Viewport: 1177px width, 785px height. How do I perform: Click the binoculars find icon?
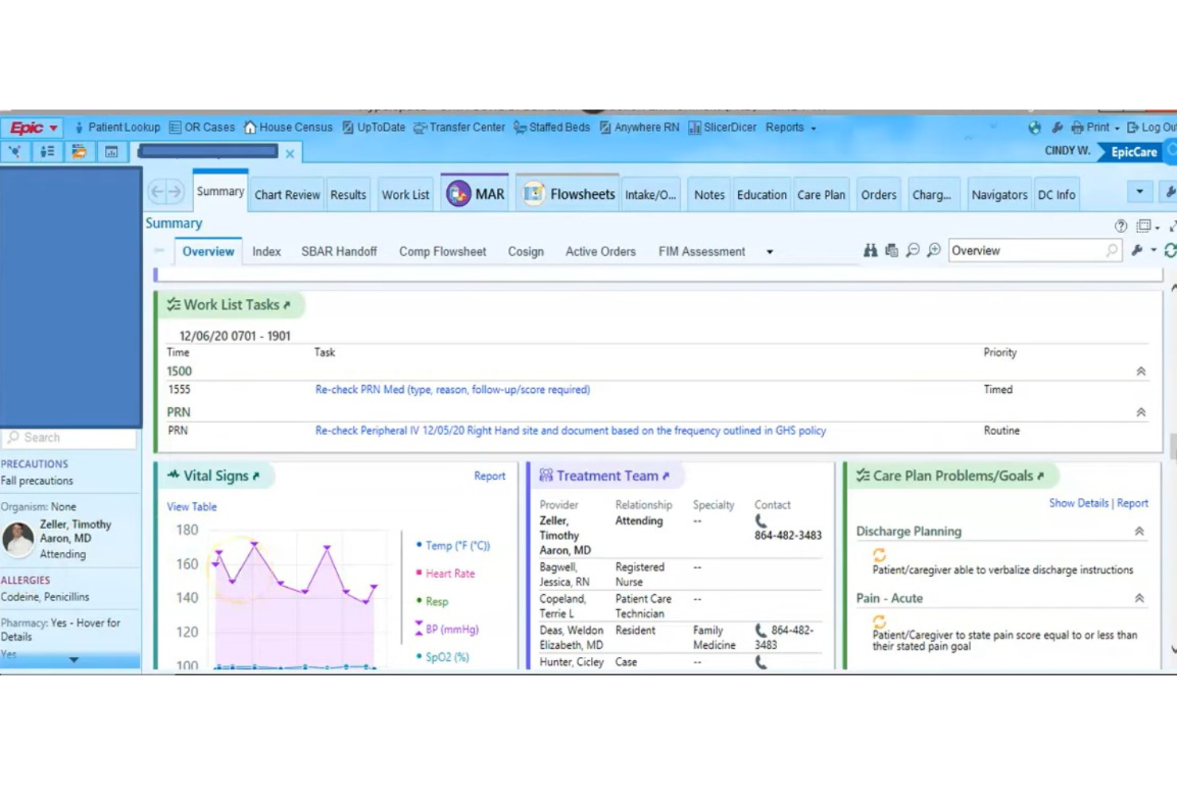(x=871, y=251)
